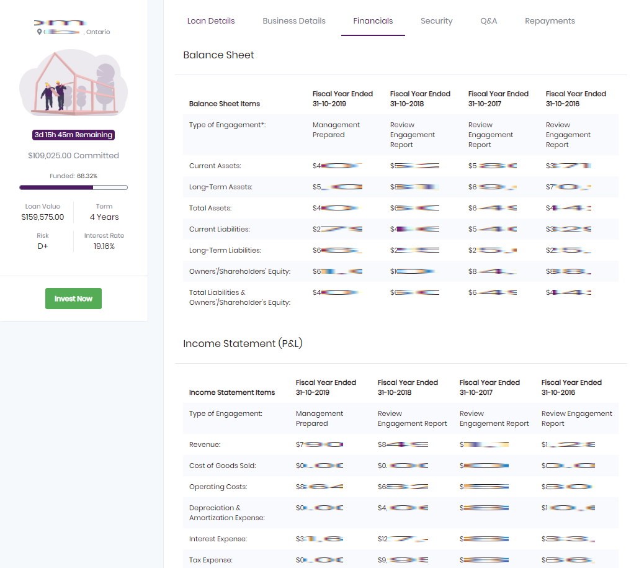Click the Cost of Goods Sold row label

(222, 466)
